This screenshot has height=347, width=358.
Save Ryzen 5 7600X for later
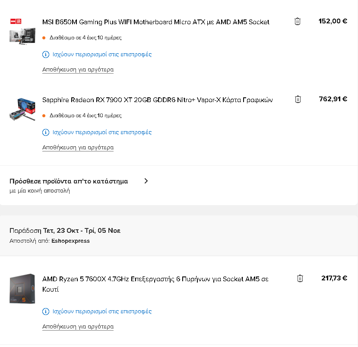78,327
